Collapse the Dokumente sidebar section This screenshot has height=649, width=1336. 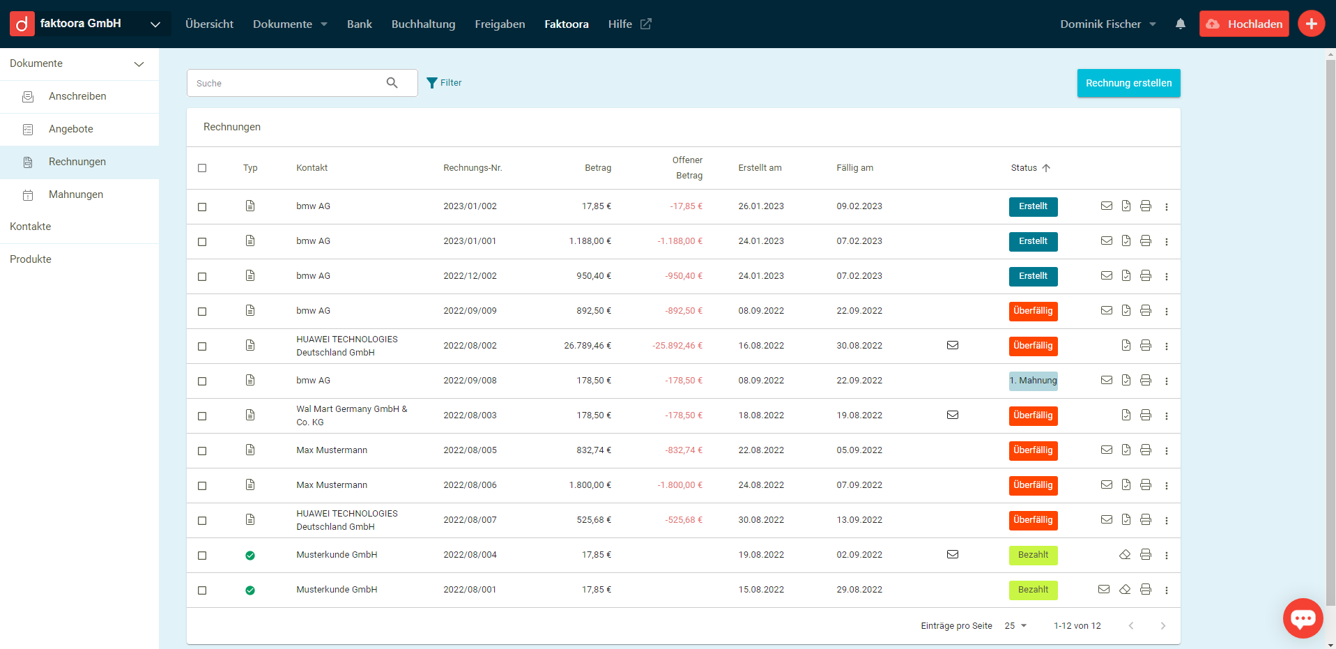point(139,64)
